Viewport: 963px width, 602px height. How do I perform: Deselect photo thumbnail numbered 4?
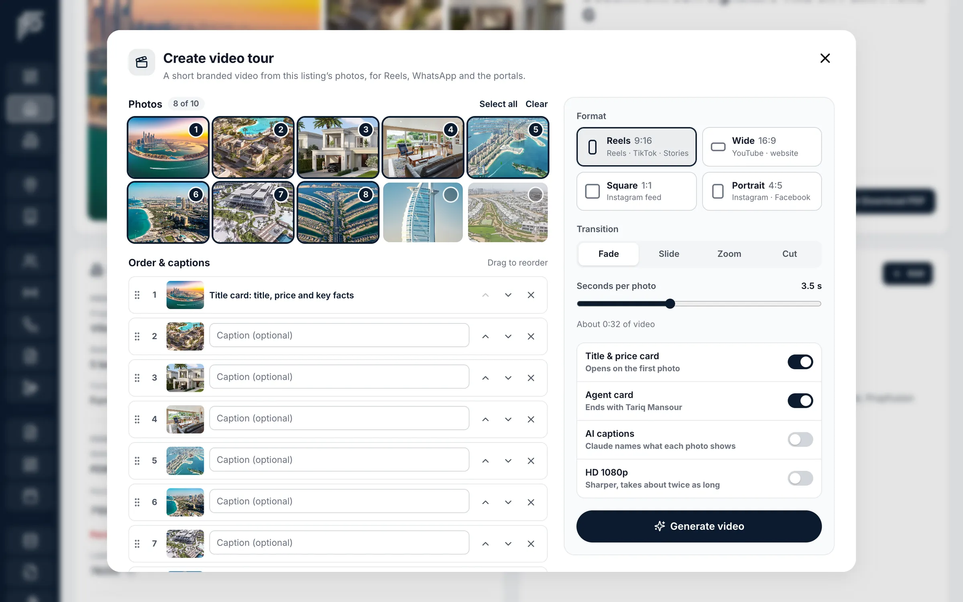pyautogui.click(x=423, y=147)
